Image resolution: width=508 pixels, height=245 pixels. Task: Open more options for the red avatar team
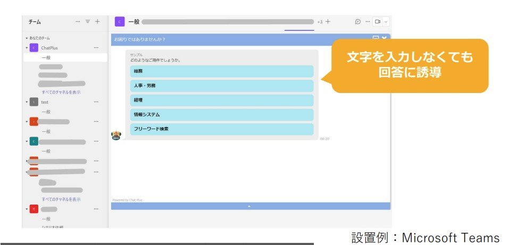(x=96, y=209)
